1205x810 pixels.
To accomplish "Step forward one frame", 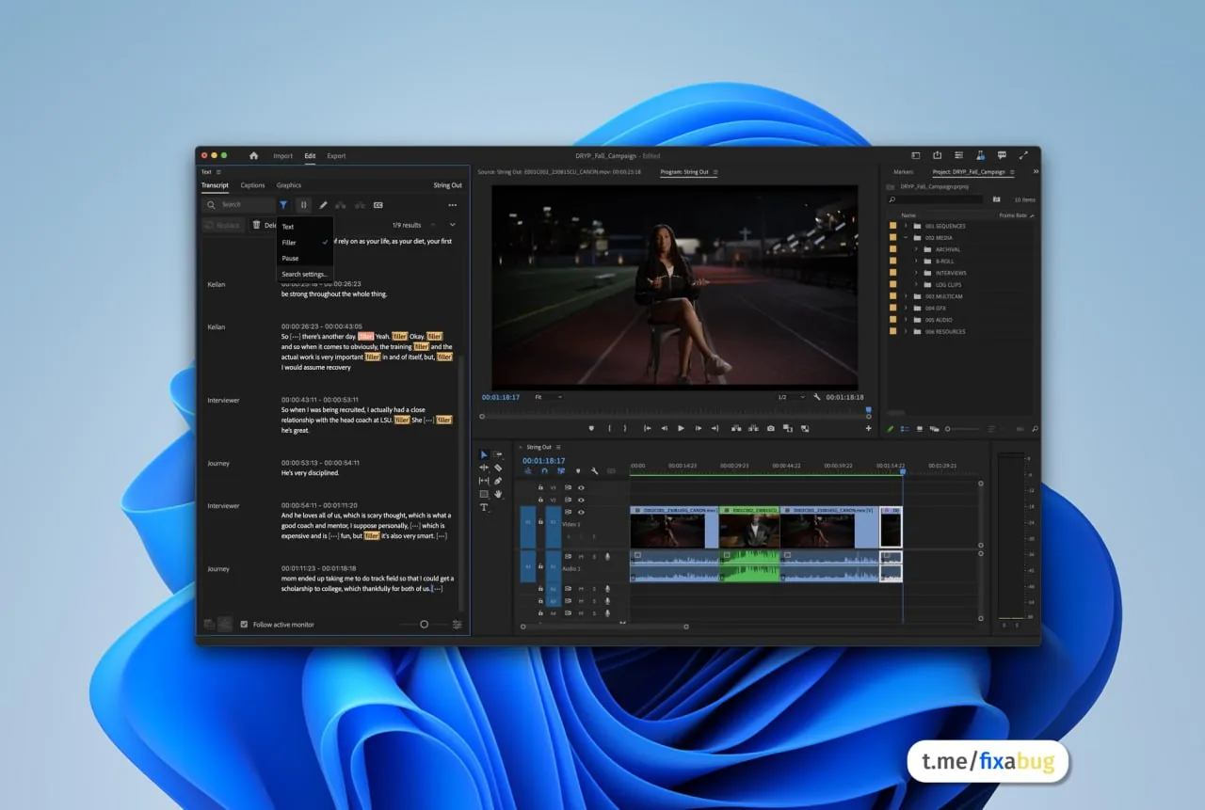I will point(698,428).
